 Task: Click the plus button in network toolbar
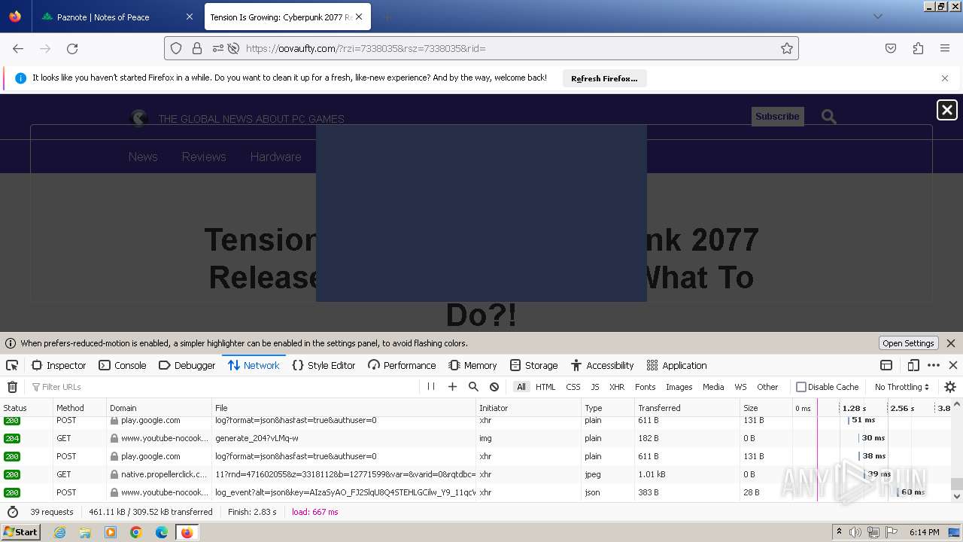[452, 386]
